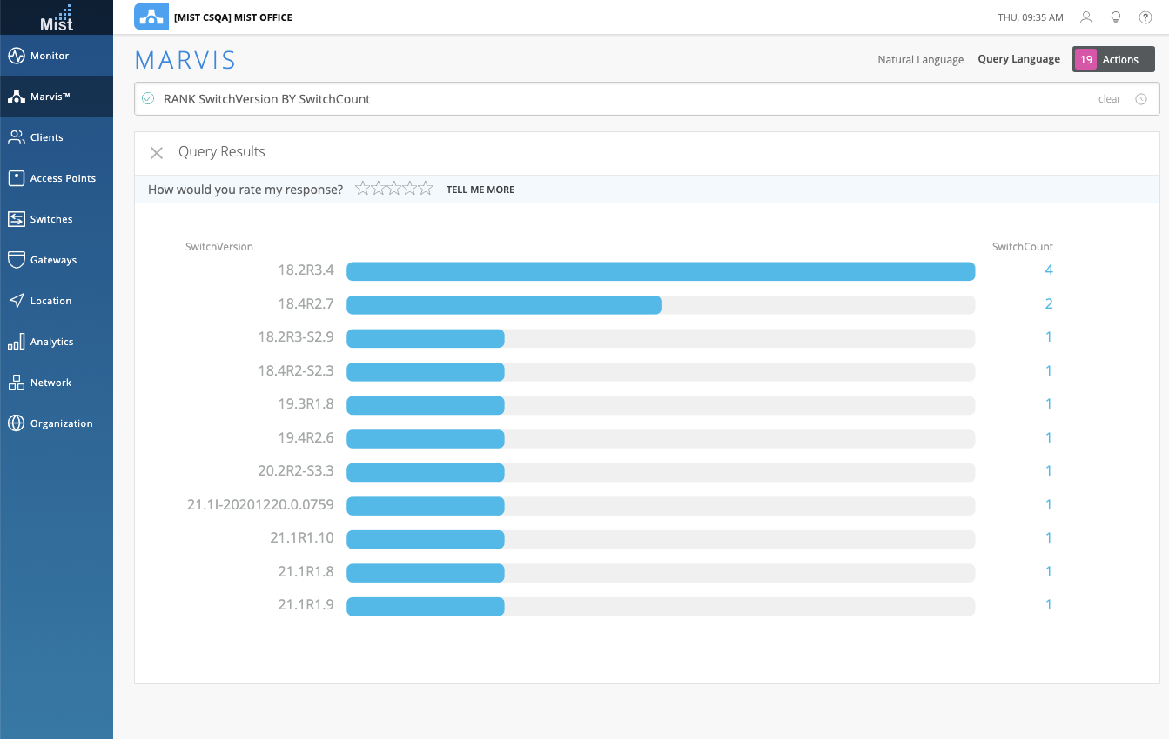Close the Query Results panel
Screen dimensions: 1169x739
point(157,153)
